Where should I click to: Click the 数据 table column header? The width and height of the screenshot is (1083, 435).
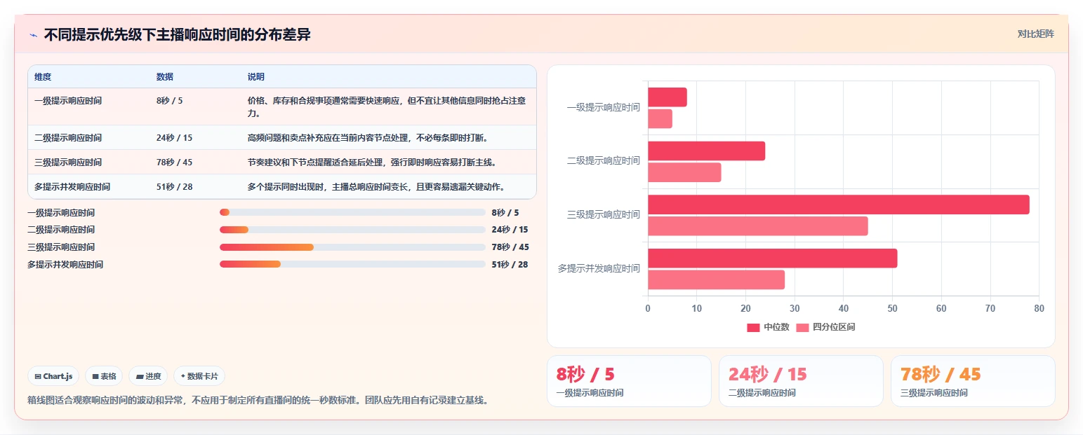point(165,76)
